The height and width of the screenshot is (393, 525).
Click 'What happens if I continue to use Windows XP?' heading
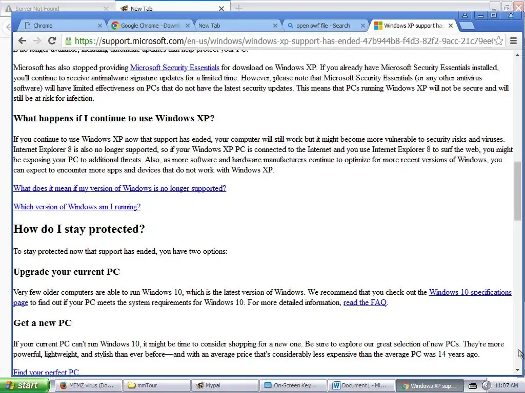point(114,118)
